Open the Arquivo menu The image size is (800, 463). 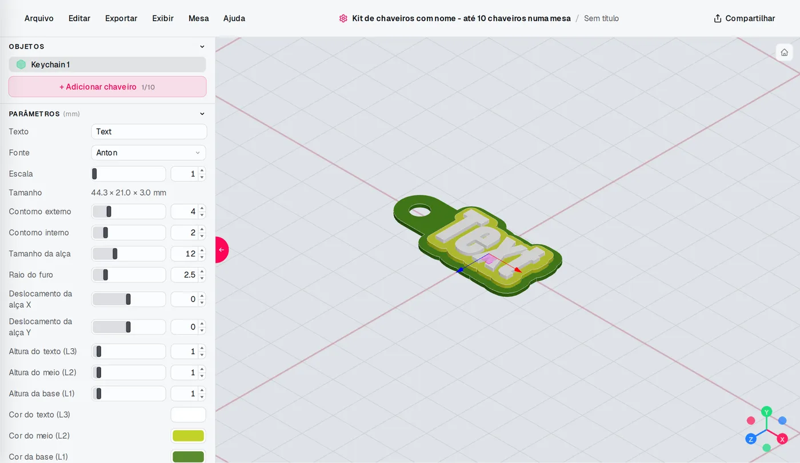pyautogui.click(x=39, y=18)
